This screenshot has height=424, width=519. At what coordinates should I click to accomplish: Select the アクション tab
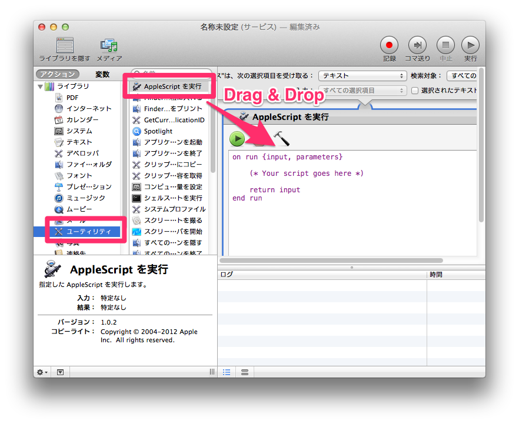coord(58,75)
